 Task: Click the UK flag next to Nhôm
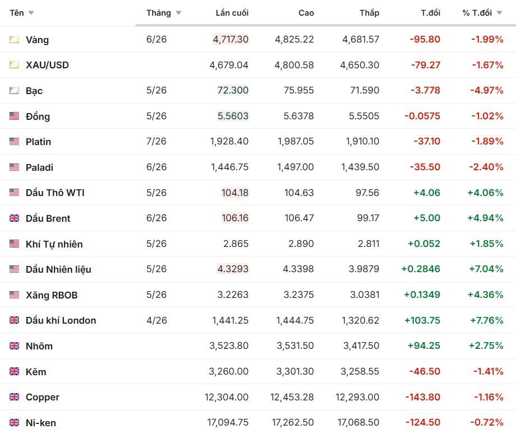[14, 346]
